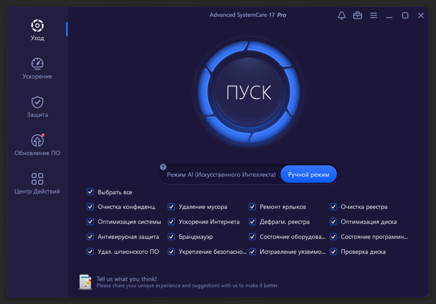The width and height of the screenshot is (436, 304).
Task: Open the Ускорение speedometer icon
Action: coord(37,64)
